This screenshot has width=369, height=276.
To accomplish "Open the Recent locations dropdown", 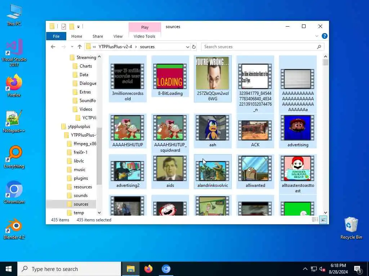I will [x=72, y=47].
